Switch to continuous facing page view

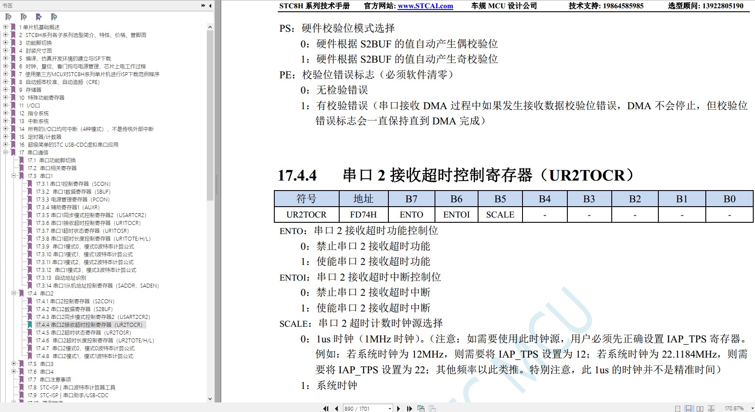(711, 409)
